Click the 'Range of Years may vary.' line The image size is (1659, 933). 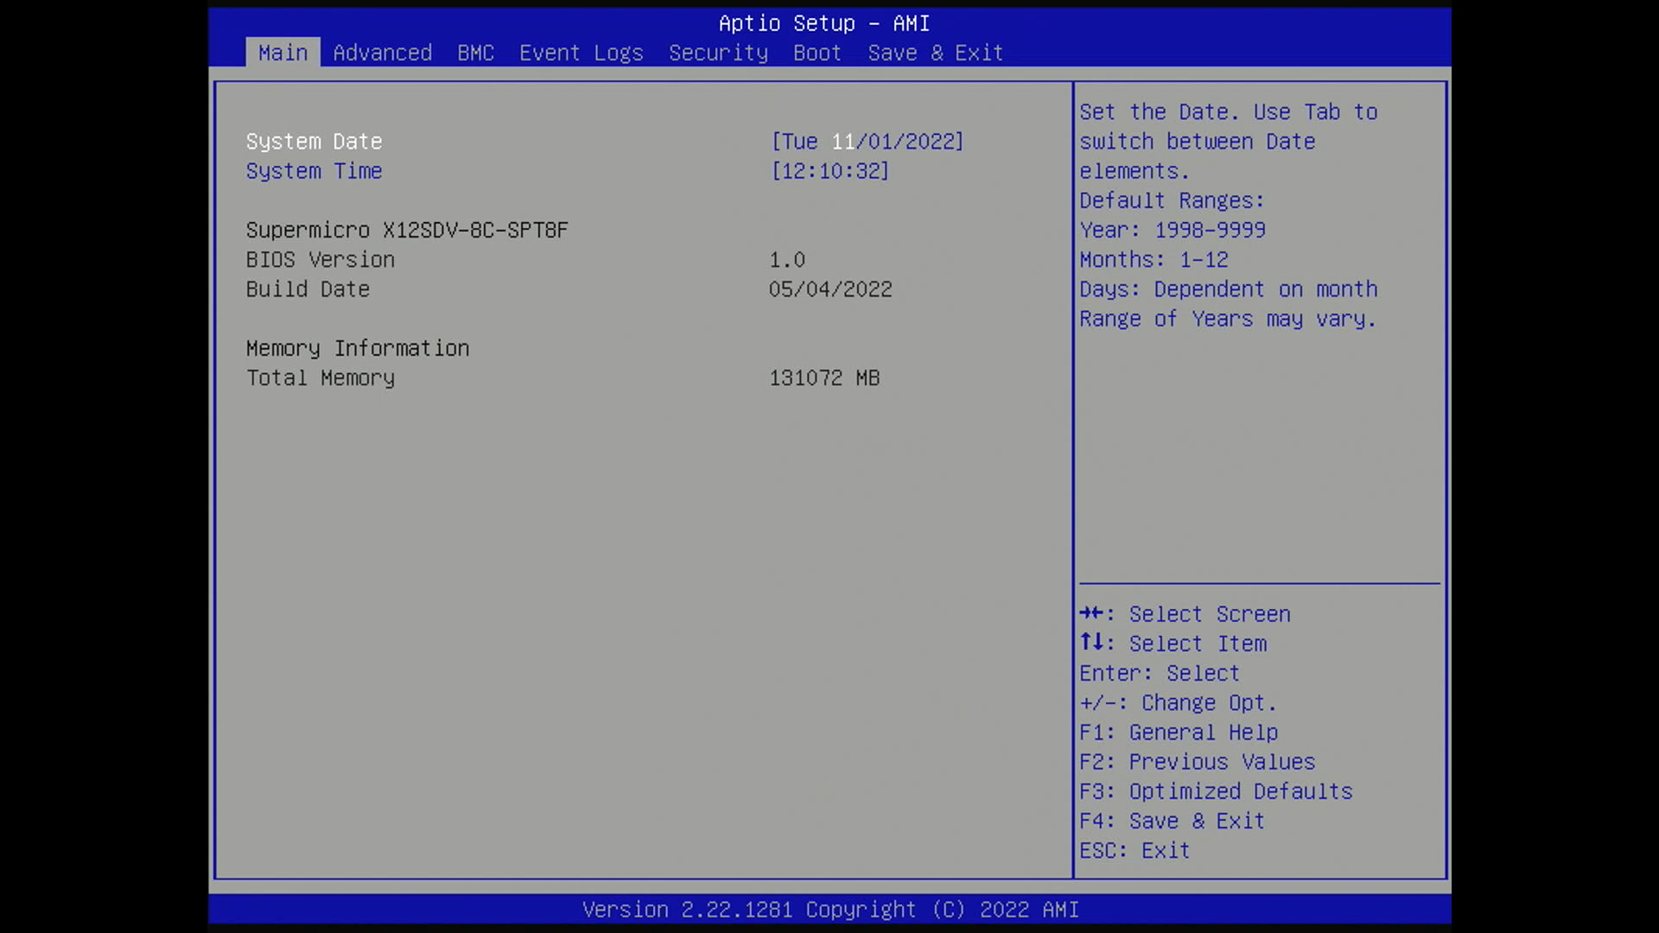tap(1227, 319)
